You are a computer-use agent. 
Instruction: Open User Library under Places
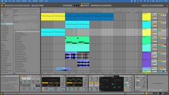(6, 50)
